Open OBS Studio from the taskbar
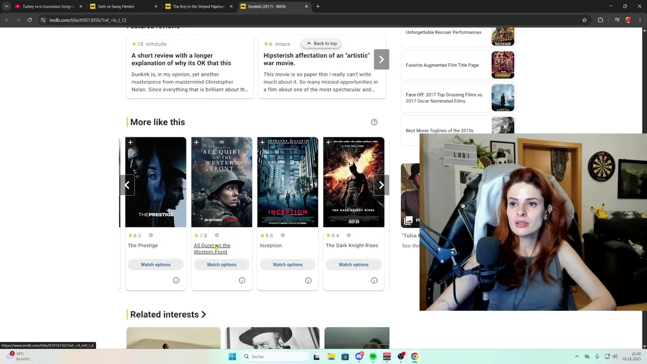This screenshot has height=364, width=647. point(401,356)
